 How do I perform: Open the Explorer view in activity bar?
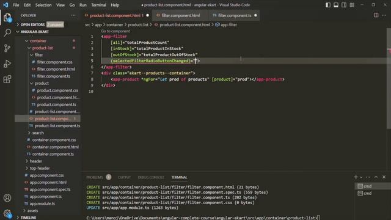[x=7, y=18]
